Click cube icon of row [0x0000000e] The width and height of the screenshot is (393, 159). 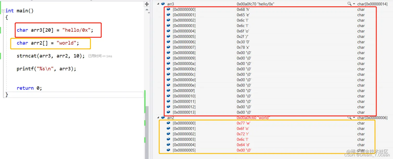tap(168, 85)
